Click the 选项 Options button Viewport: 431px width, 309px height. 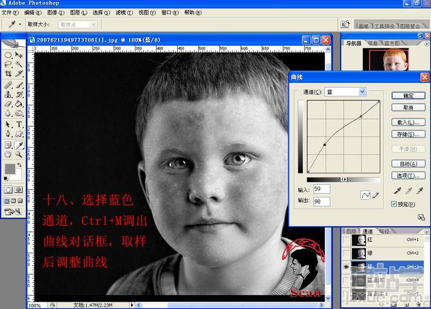click(x=408, y=175)
